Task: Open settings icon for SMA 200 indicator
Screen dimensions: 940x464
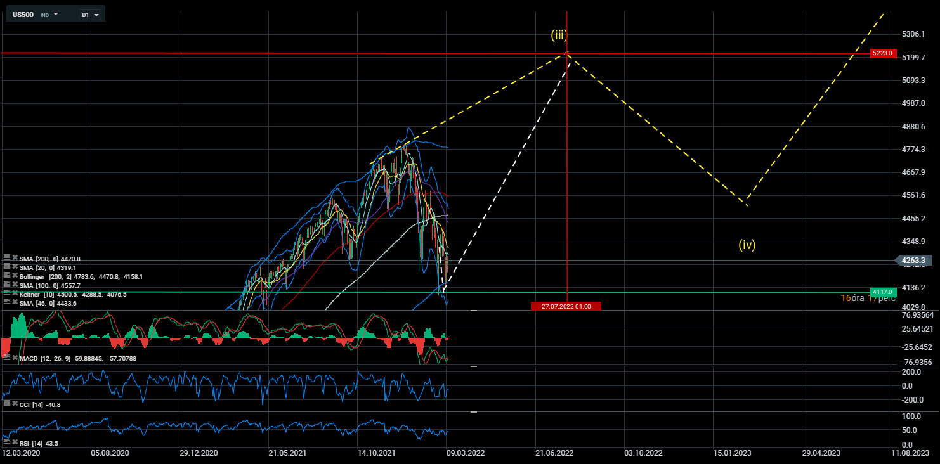Action: pos(7,259)
